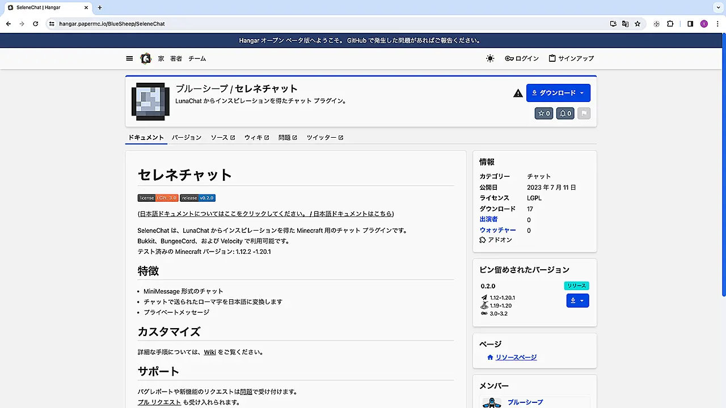Click the Hangar logo icon
This screenshot has width=726, height=408.
click(146, 58)
